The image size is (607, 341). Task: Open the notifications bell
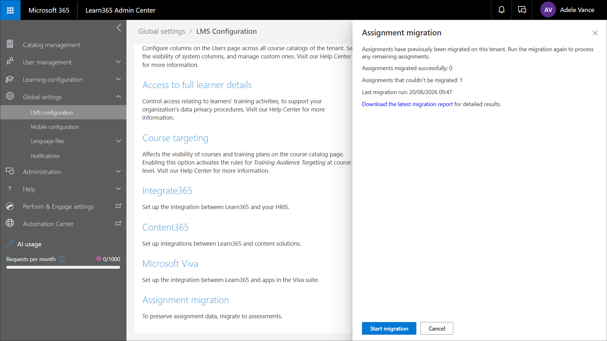coord(501,10)
